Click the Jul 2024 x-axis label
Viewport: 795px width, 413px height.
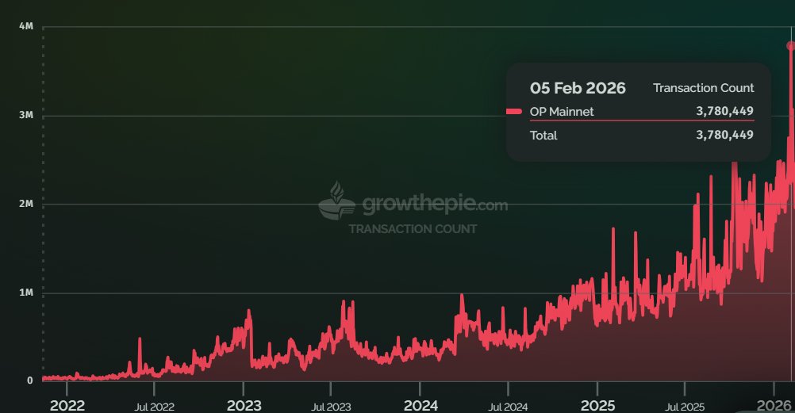(x=508, y=407)
